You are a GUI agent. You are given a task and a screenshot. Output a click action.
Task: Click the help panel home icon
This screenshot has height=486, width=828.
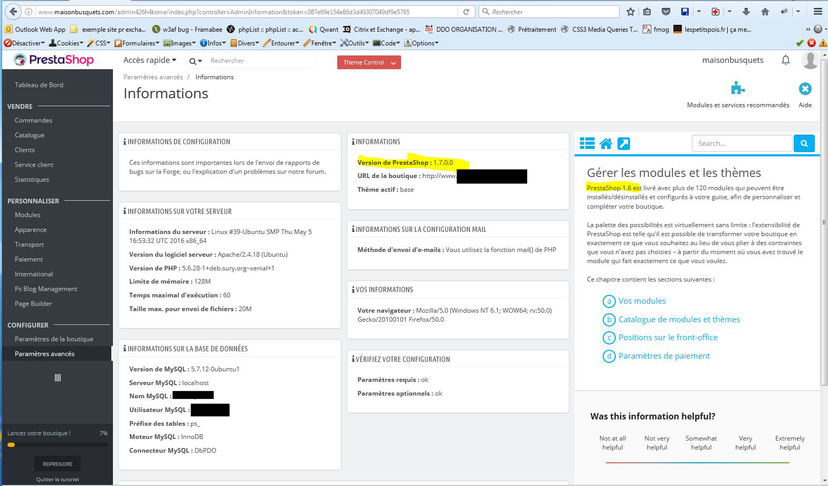click(x=606, y=144)
